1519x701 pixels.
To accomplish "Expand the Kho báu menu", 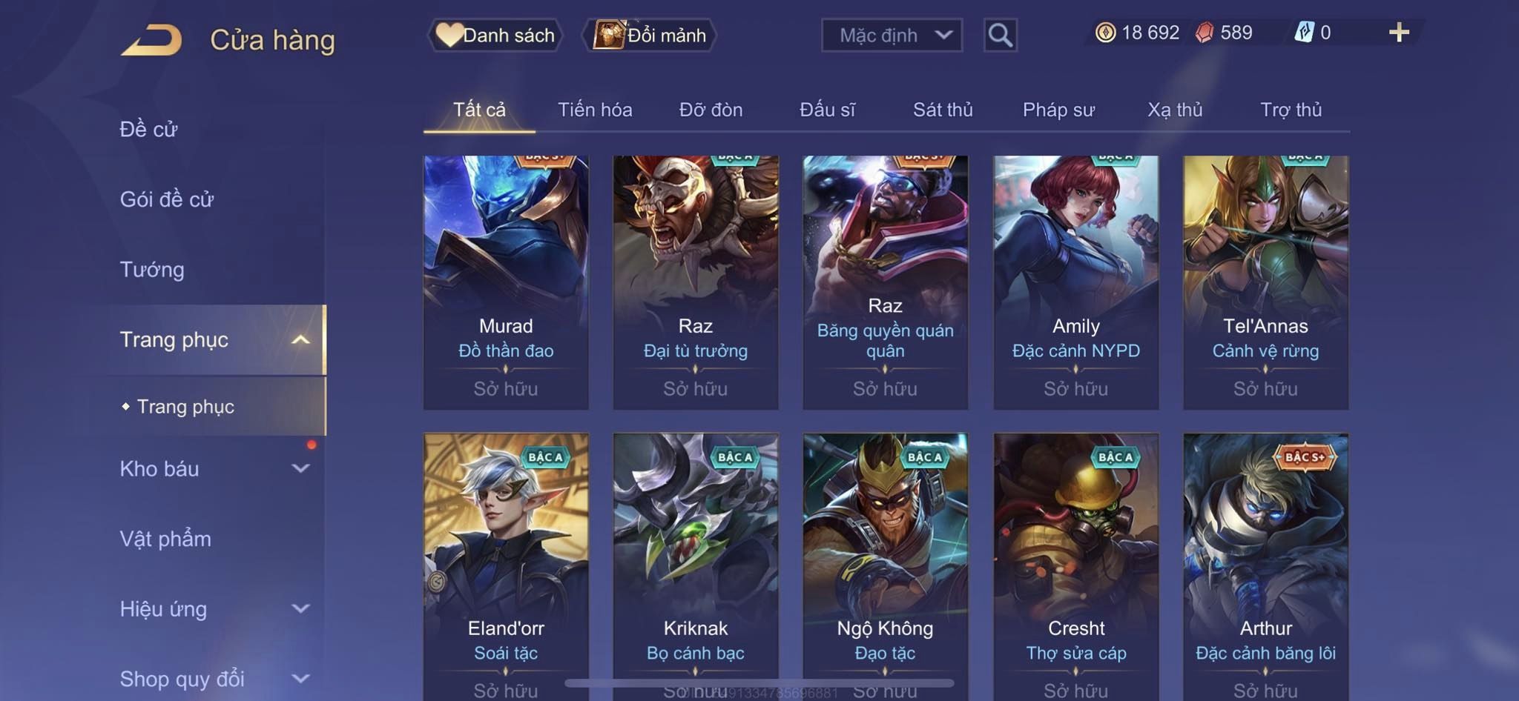I will [214, 469].
